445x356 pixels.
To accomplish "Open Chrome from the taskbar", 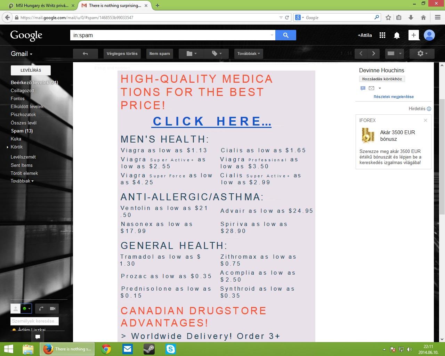I will 106,349.
